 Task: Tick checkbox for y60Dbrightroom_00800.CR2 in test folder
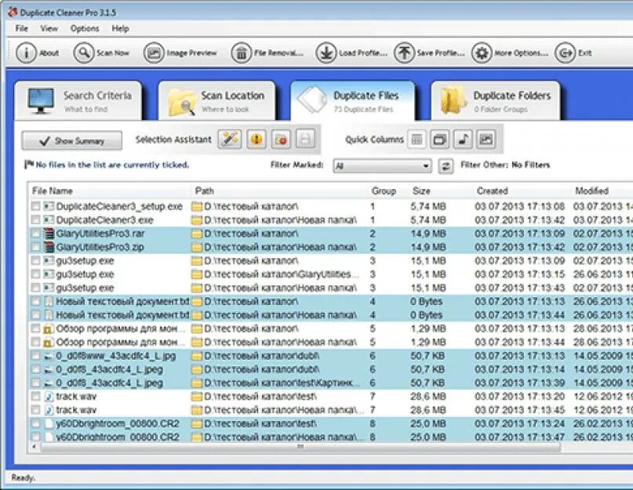(x=35, y=424)
